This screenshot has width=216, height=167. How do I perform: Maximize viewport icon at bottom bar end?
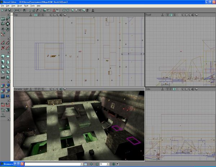(x=117, y=164)
